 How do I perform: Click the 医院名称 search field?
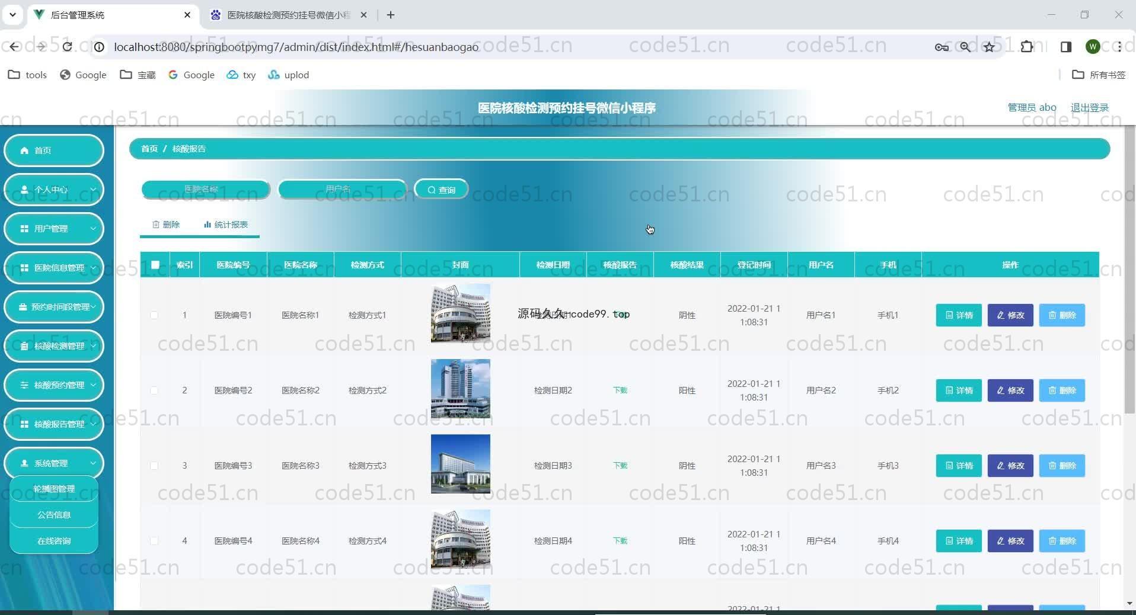(206, 189)
